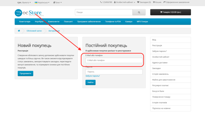Open the Валюта currency dropdown
The image size is (205, 115).
coord(24,3)
